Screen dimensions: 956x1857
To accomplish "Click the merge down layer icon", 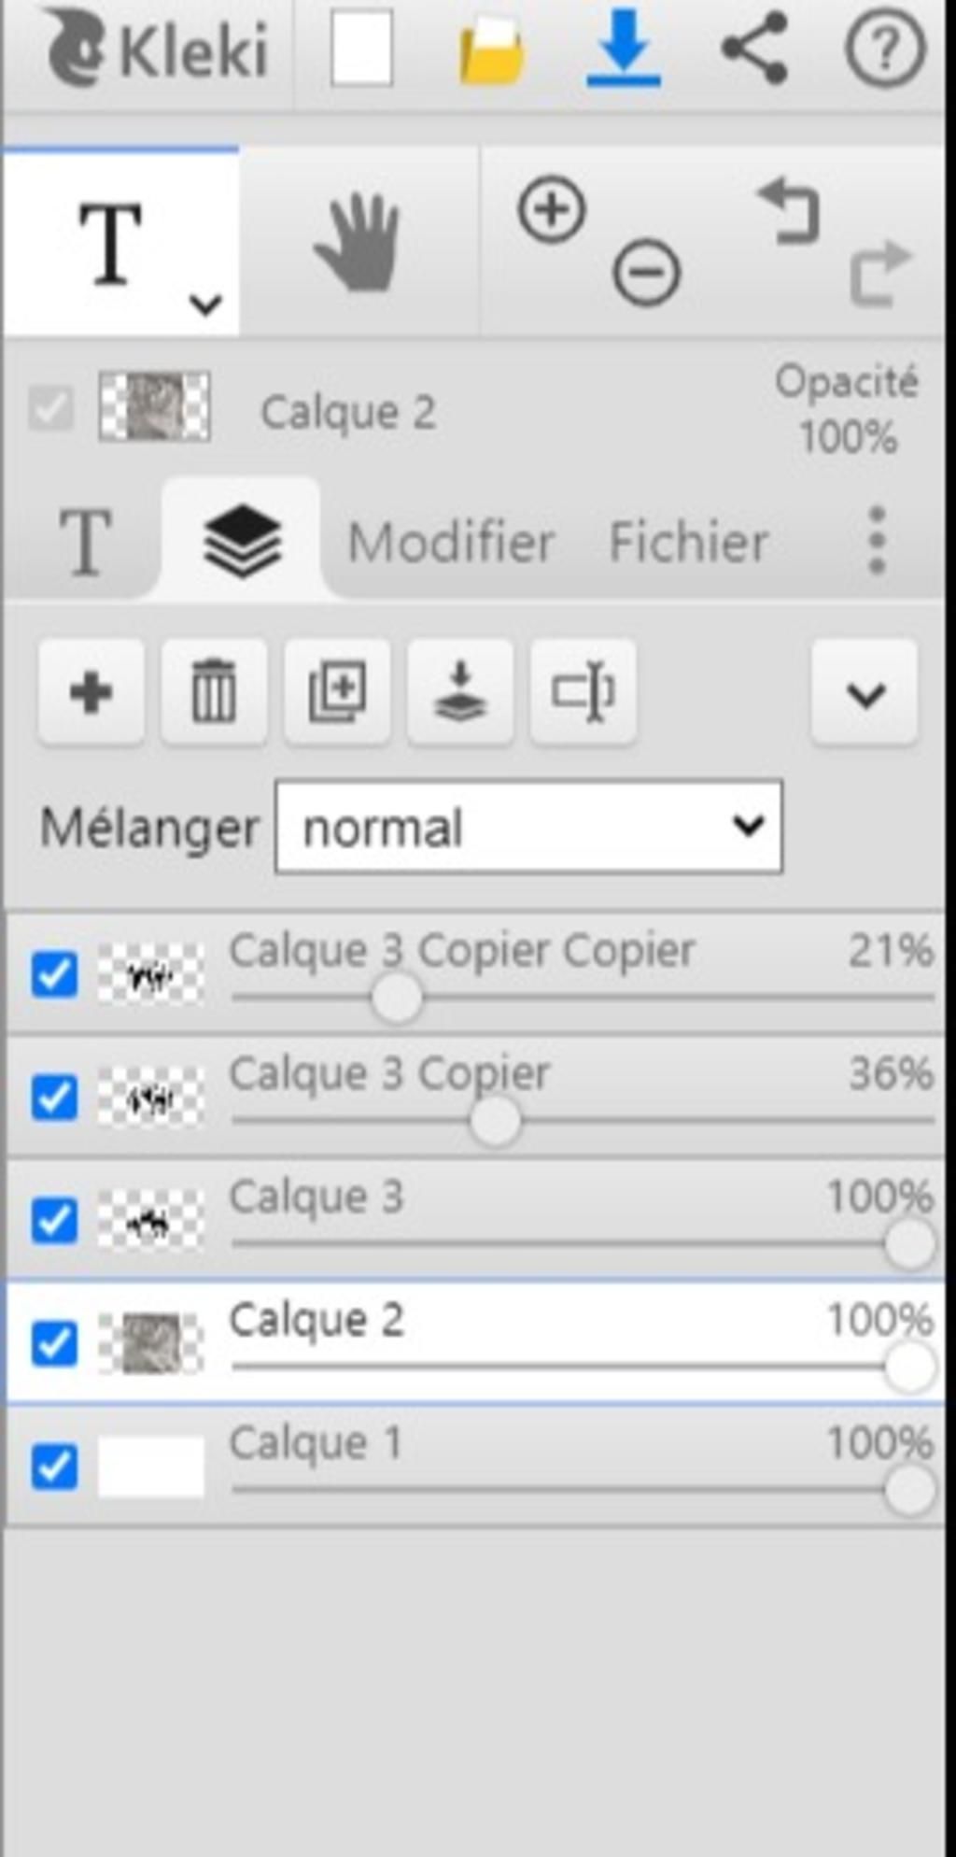I will point(460,692).
